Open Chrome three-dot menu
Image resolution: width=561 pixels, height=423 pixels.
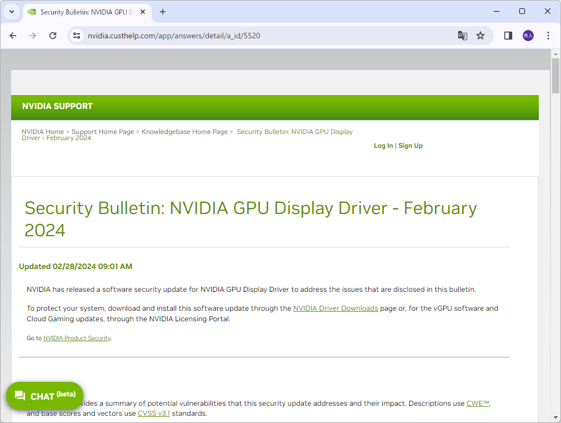coord(548,36)
